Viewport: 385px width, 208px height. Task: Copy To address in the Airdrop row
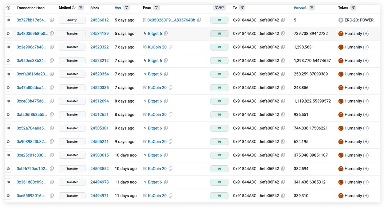click(x=283, y=20)
